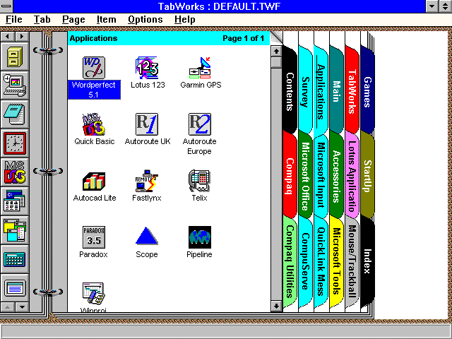
Task: Open the Microsoft Input tab
Action: (321, 176)
